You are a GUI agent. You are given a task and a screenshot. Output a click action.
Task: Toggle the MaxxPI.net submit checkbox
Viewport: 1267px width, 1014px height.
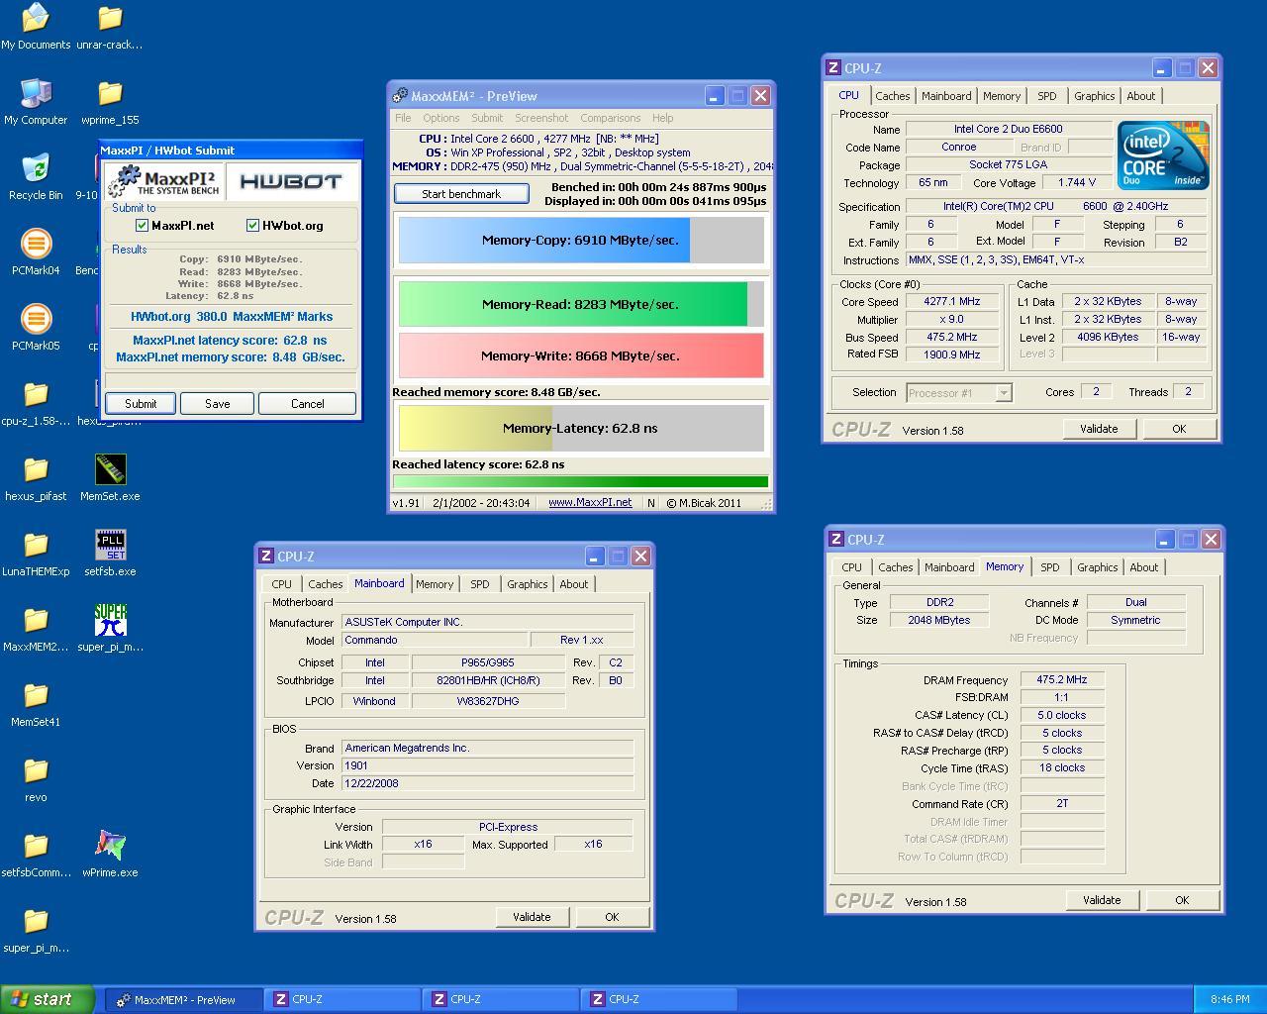pyautogui.click(x=142, y=226)
